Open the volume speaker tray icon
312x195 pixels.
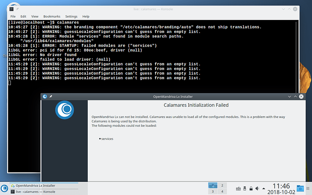257,188
